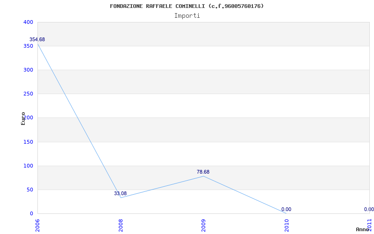
Task: Click the 150 y-axis tick label
Action: pos(28,142)
